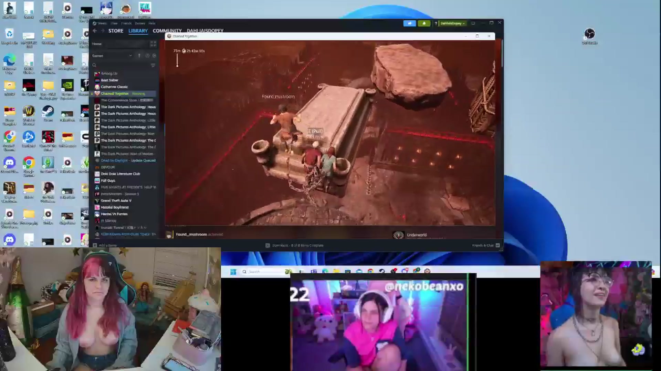This screenshot has height=371, width=661.
Task: Click the Steam Big Picture mode icon
Action: pyautogui.click(x=473, y=23)
